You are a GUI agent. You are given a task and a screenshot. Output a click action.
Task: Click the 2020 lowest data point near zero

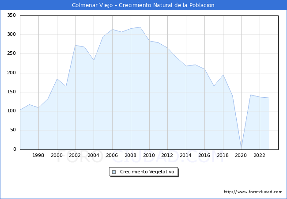point(241,148)
